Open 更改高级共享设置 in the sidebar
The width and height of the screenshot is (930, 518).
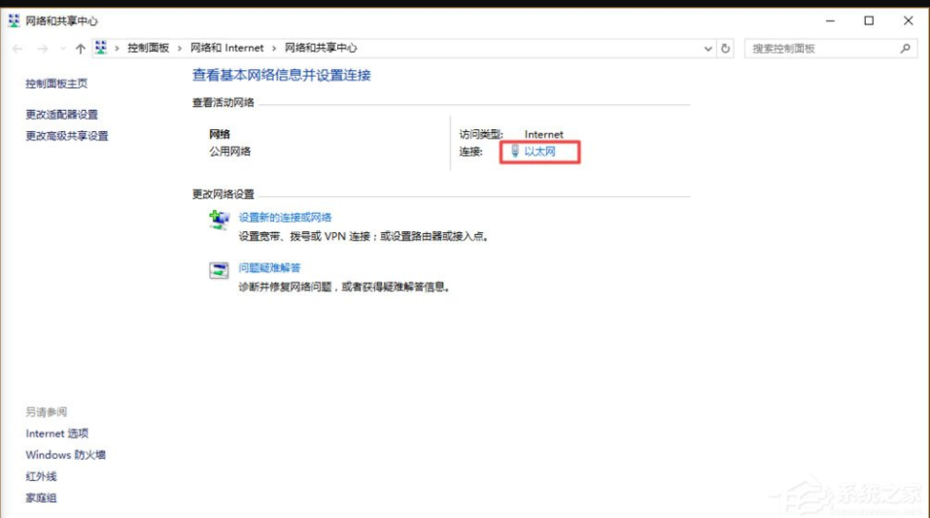pos(67,136)
